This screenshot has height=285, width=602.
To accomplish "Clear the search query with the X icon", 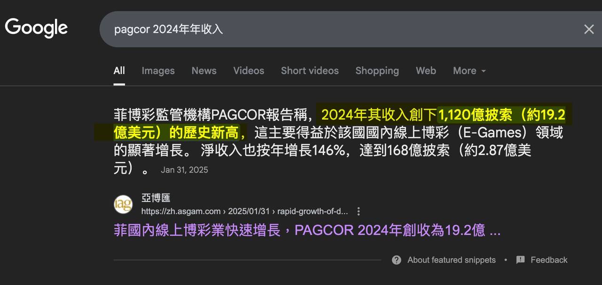I will pos(589,29).
